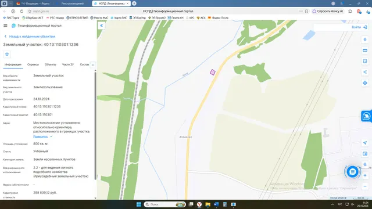This screenshot has width=372, height=209.
Task: Open Word from the taskbar
Action: click(216, 204)
